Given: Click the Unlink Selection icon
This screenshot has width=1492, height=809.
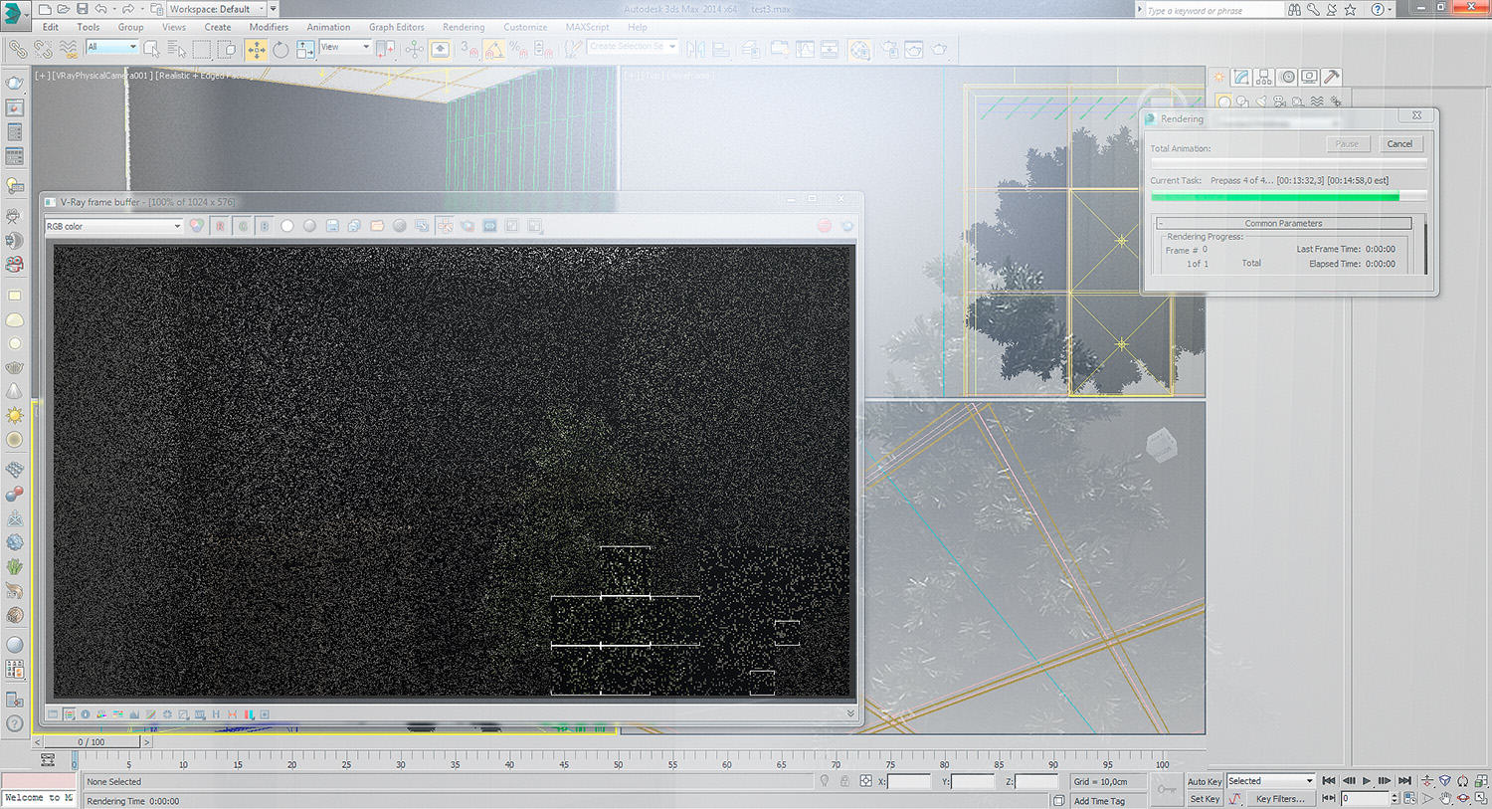Looking at the screenshot, I should click(44, 49).
